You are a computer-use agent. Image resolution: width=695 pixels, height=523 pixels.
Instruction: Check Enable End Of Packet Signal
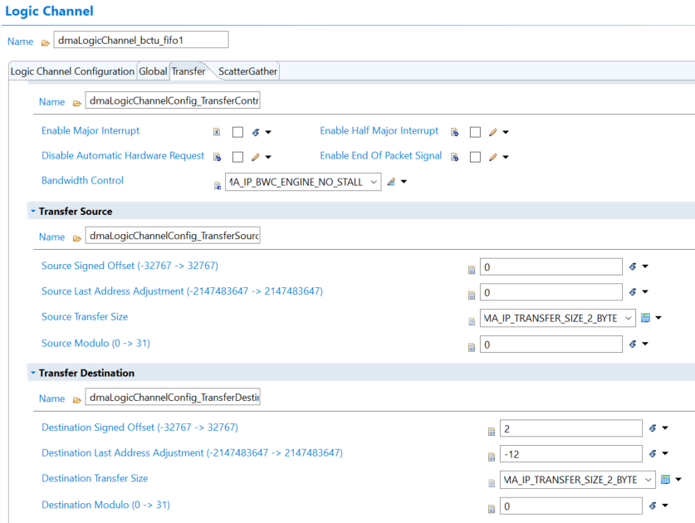pos(475,157)
